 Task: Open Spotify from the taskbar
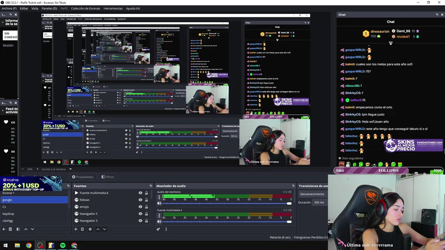tap(63, 245)
